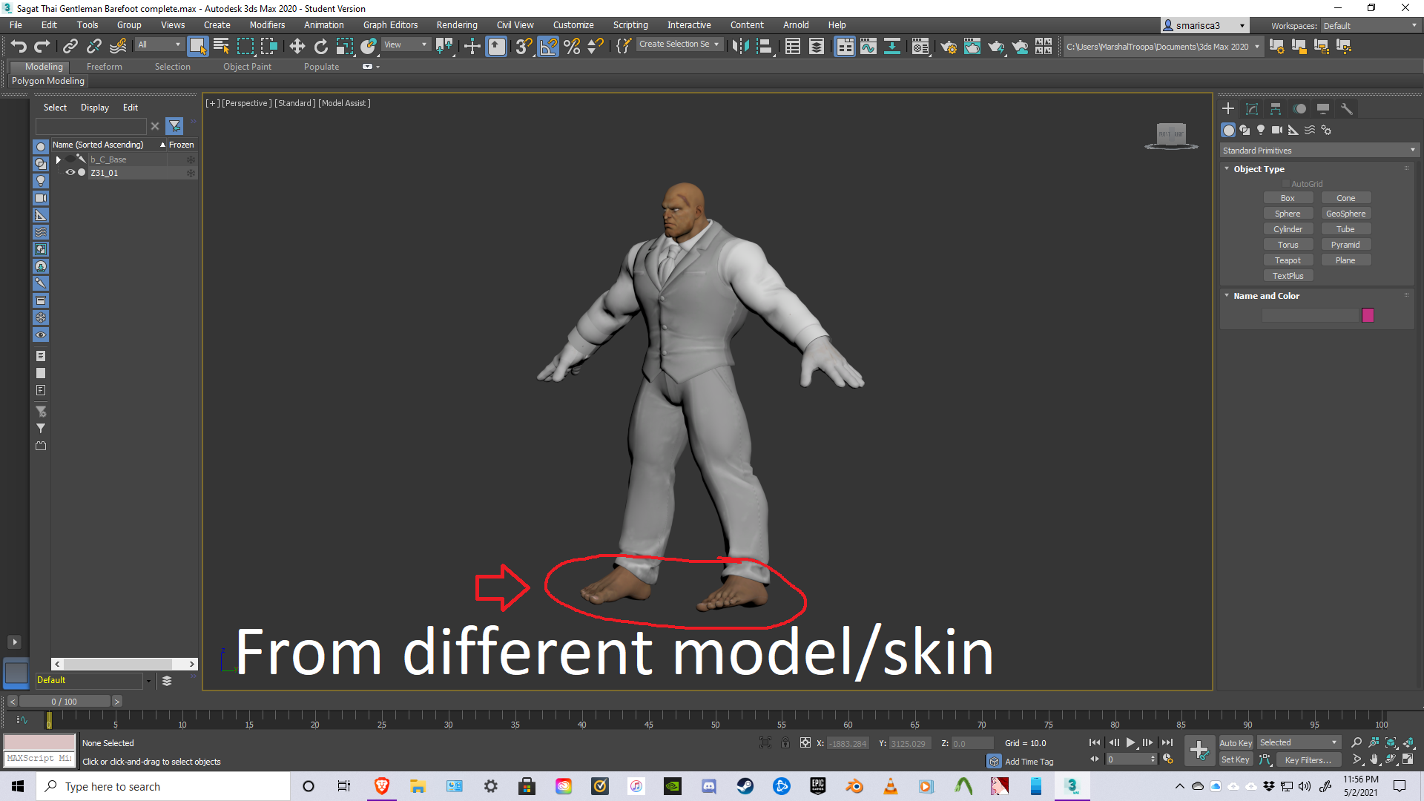Screen dimensions: 1424x801
Task: Open the Schematic View
Action: 892,46
